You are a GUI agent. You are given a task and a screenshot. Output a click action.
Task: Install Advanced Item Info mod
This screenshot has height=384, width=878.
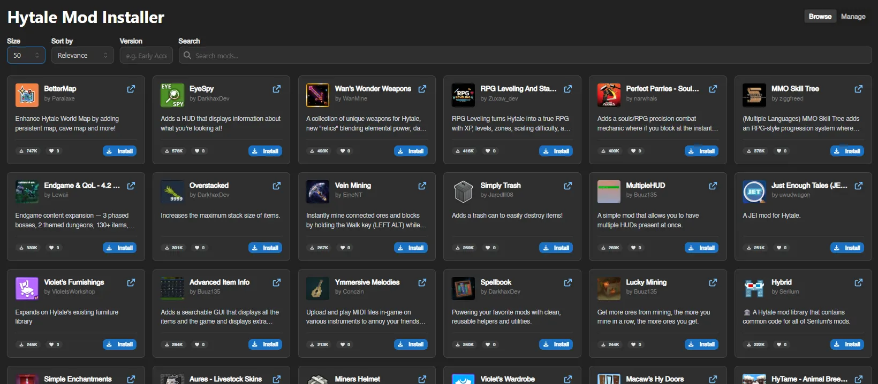pyautogui.click(x=265, y=345)
